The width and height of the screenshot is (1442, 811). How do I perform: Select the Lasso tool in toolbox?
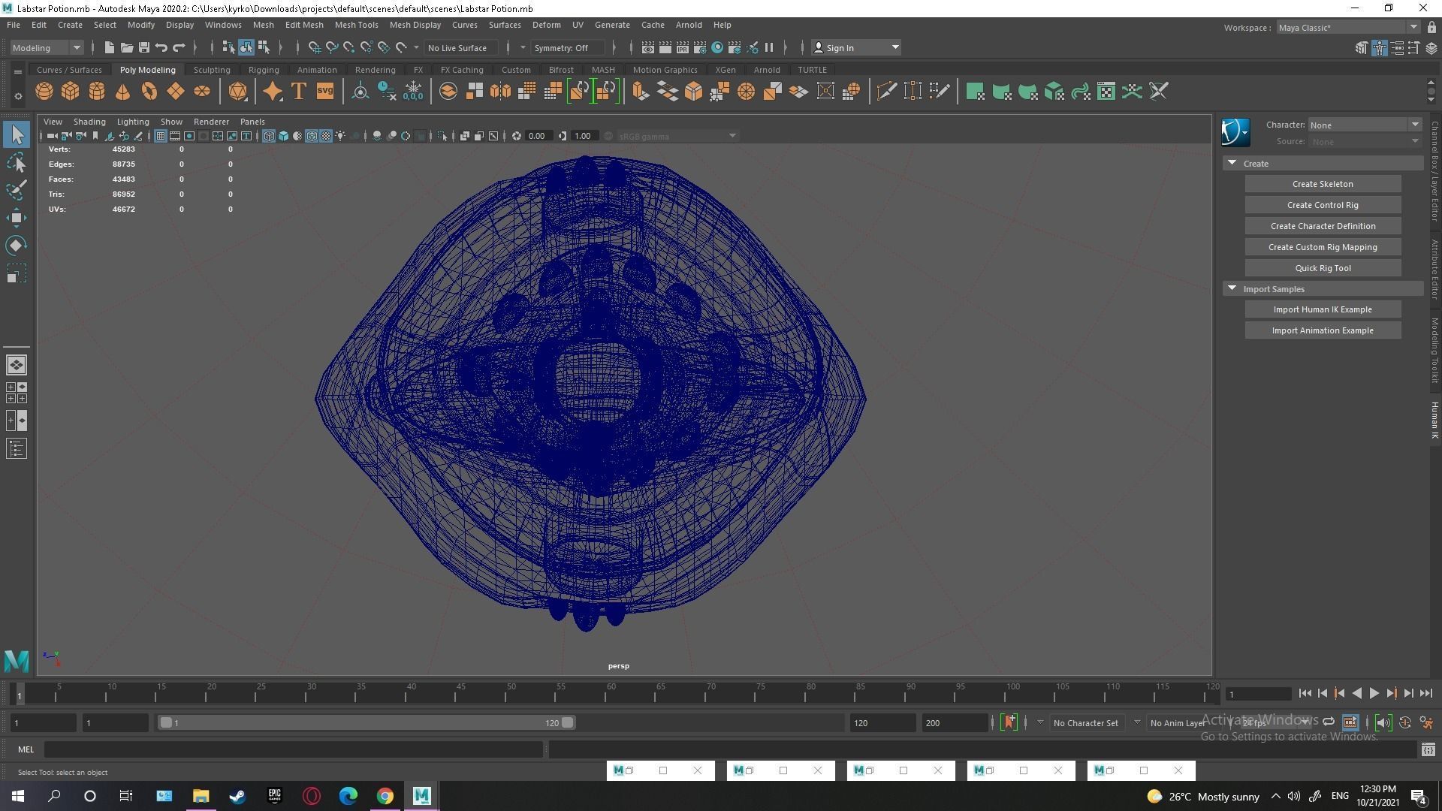coord(17,162)
